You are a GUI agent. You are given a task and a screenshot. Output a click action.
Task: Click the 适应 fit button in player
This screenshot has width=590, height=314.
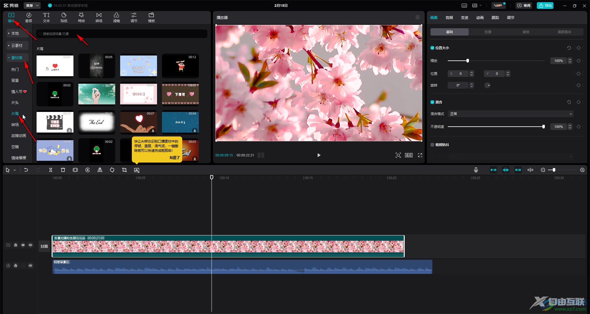[409, 155]
